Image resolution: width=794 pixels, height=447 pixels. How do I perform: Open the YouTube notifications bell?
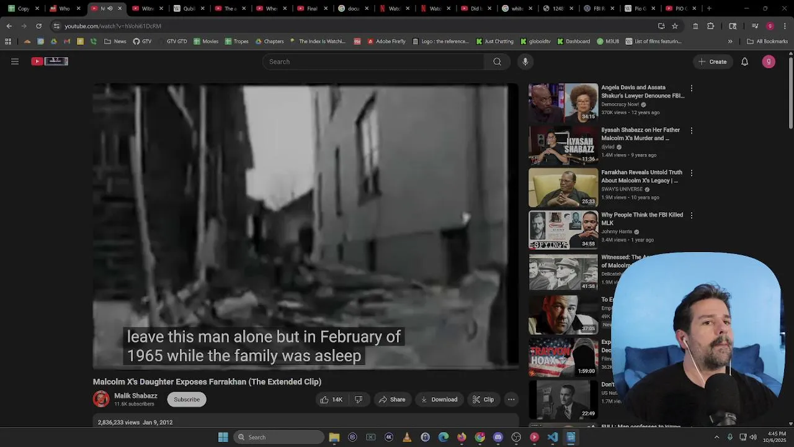744,61
